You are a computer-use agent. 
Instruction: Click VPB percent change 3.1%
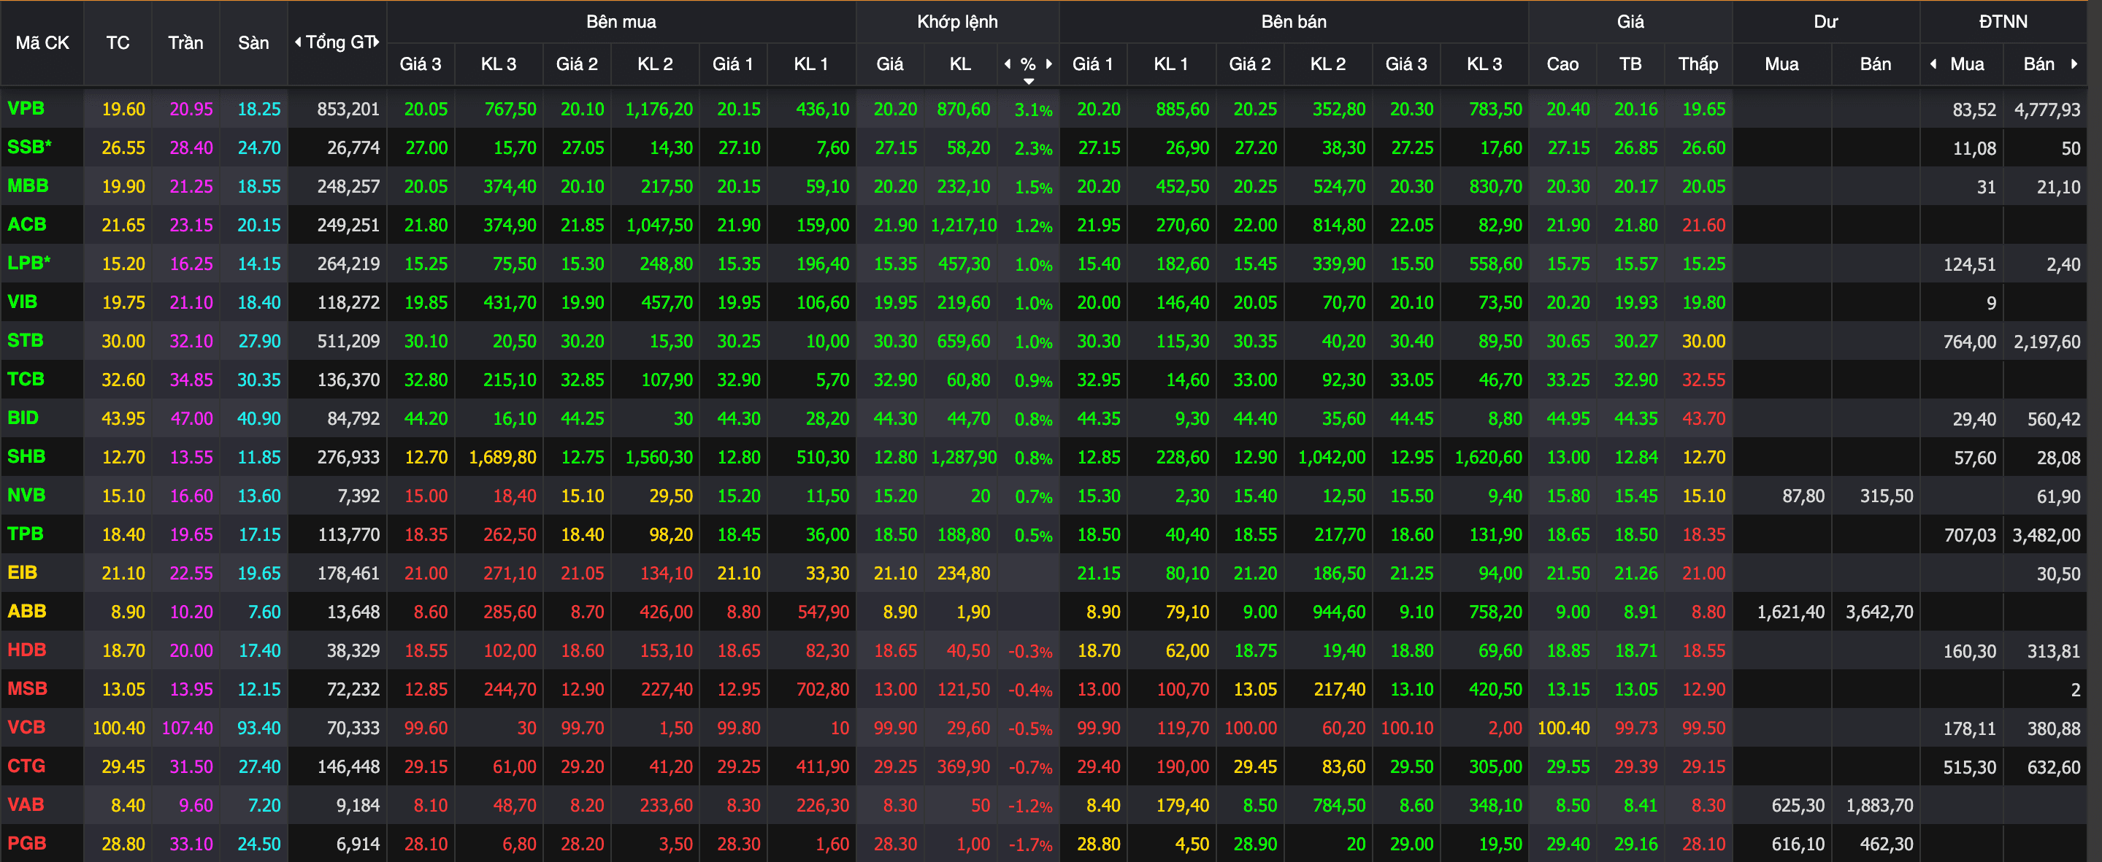[x=1033, y=109]
